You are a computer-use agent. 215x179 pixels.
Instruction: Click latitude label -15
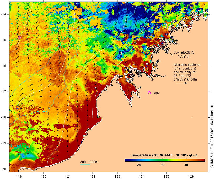click(3, 40)
